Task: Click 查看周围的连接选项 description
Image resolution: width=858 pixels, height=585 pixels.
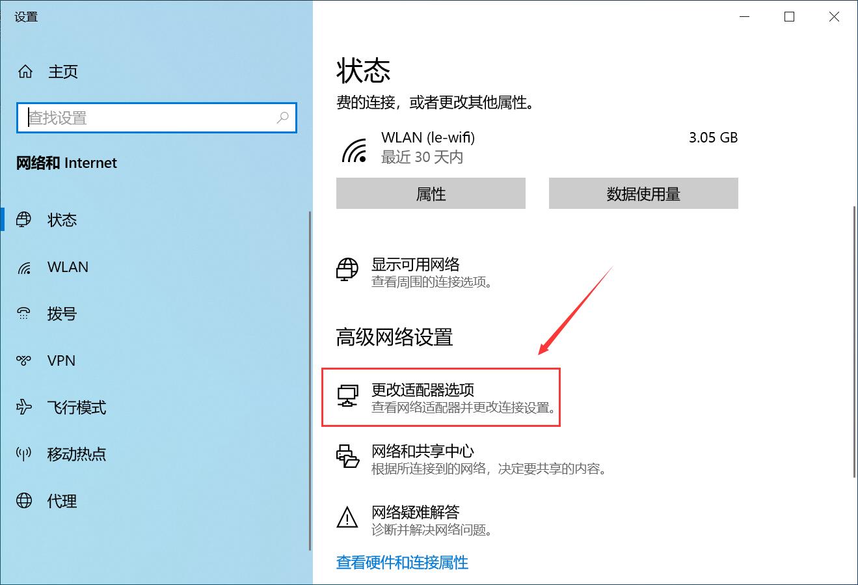Action: tap(432, 282)
